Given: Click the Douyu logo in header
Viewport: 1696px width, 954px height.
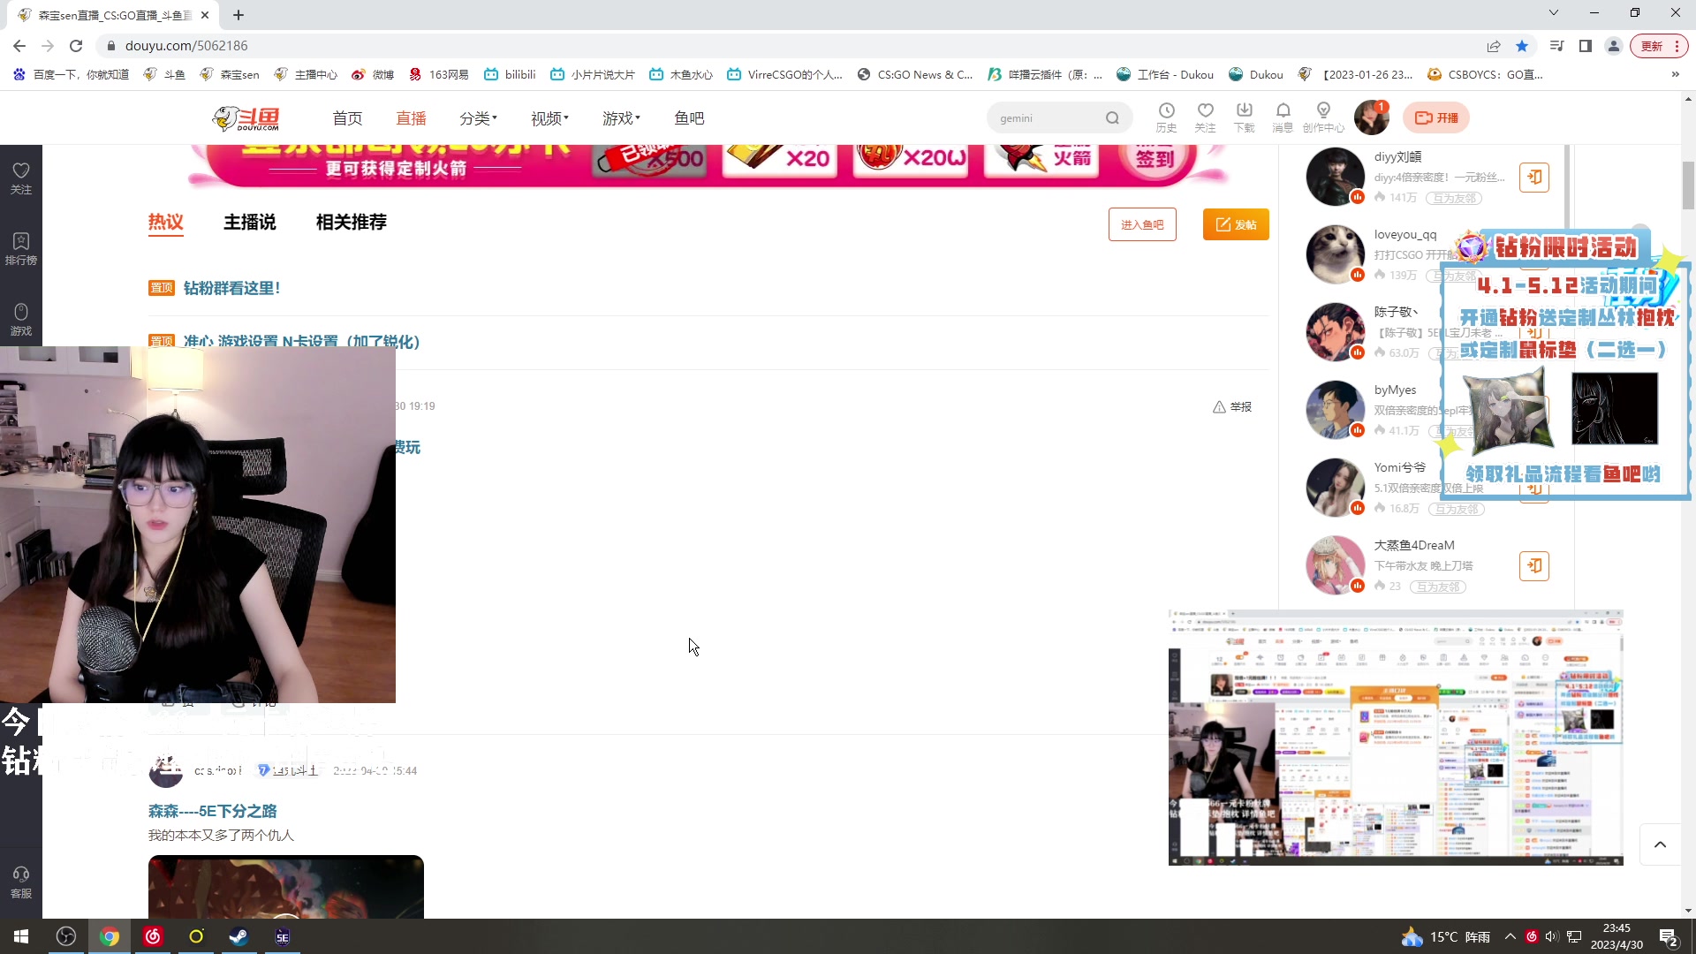Looking at the screenshot, I should click(246, 118).
